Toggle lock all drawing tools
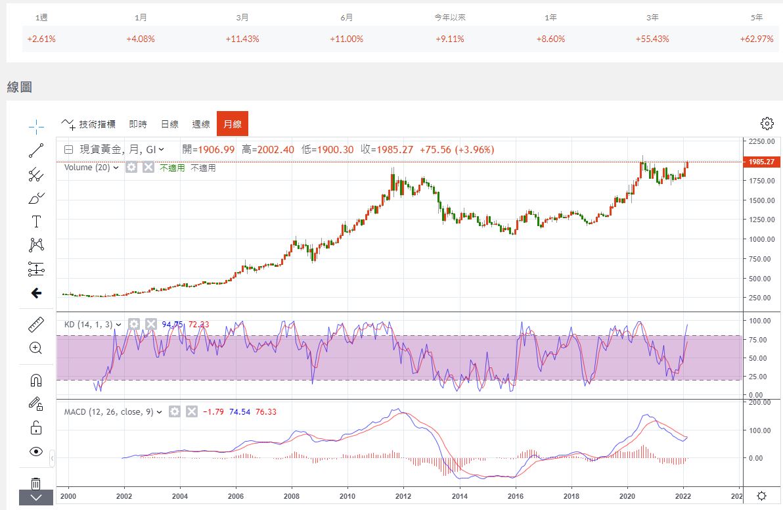 pyautogui.click(x=36, y=428)
